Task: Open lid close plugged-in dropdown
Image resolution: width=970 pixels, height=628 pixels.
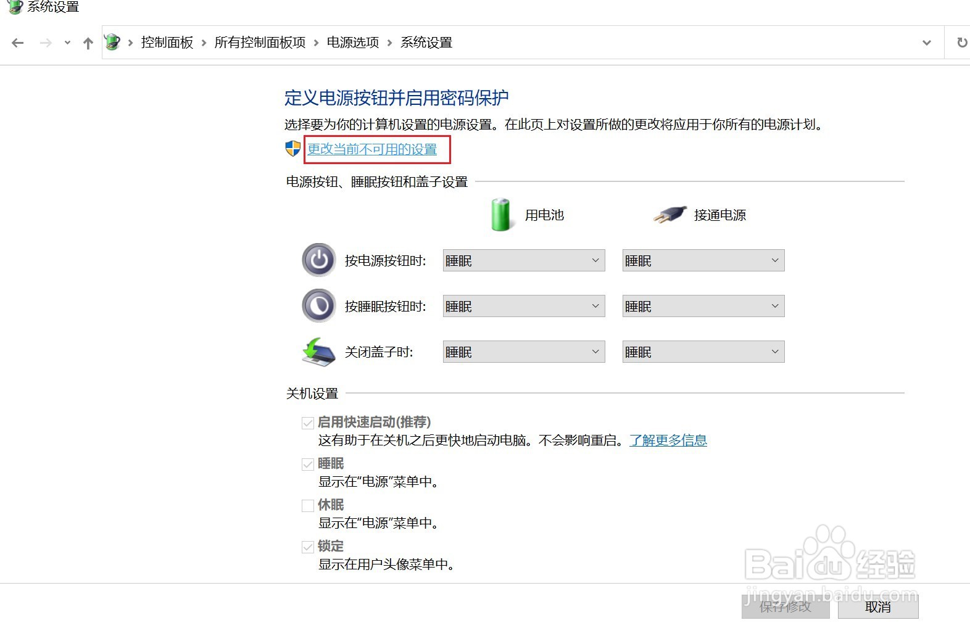Action: (x=703, y=352)
